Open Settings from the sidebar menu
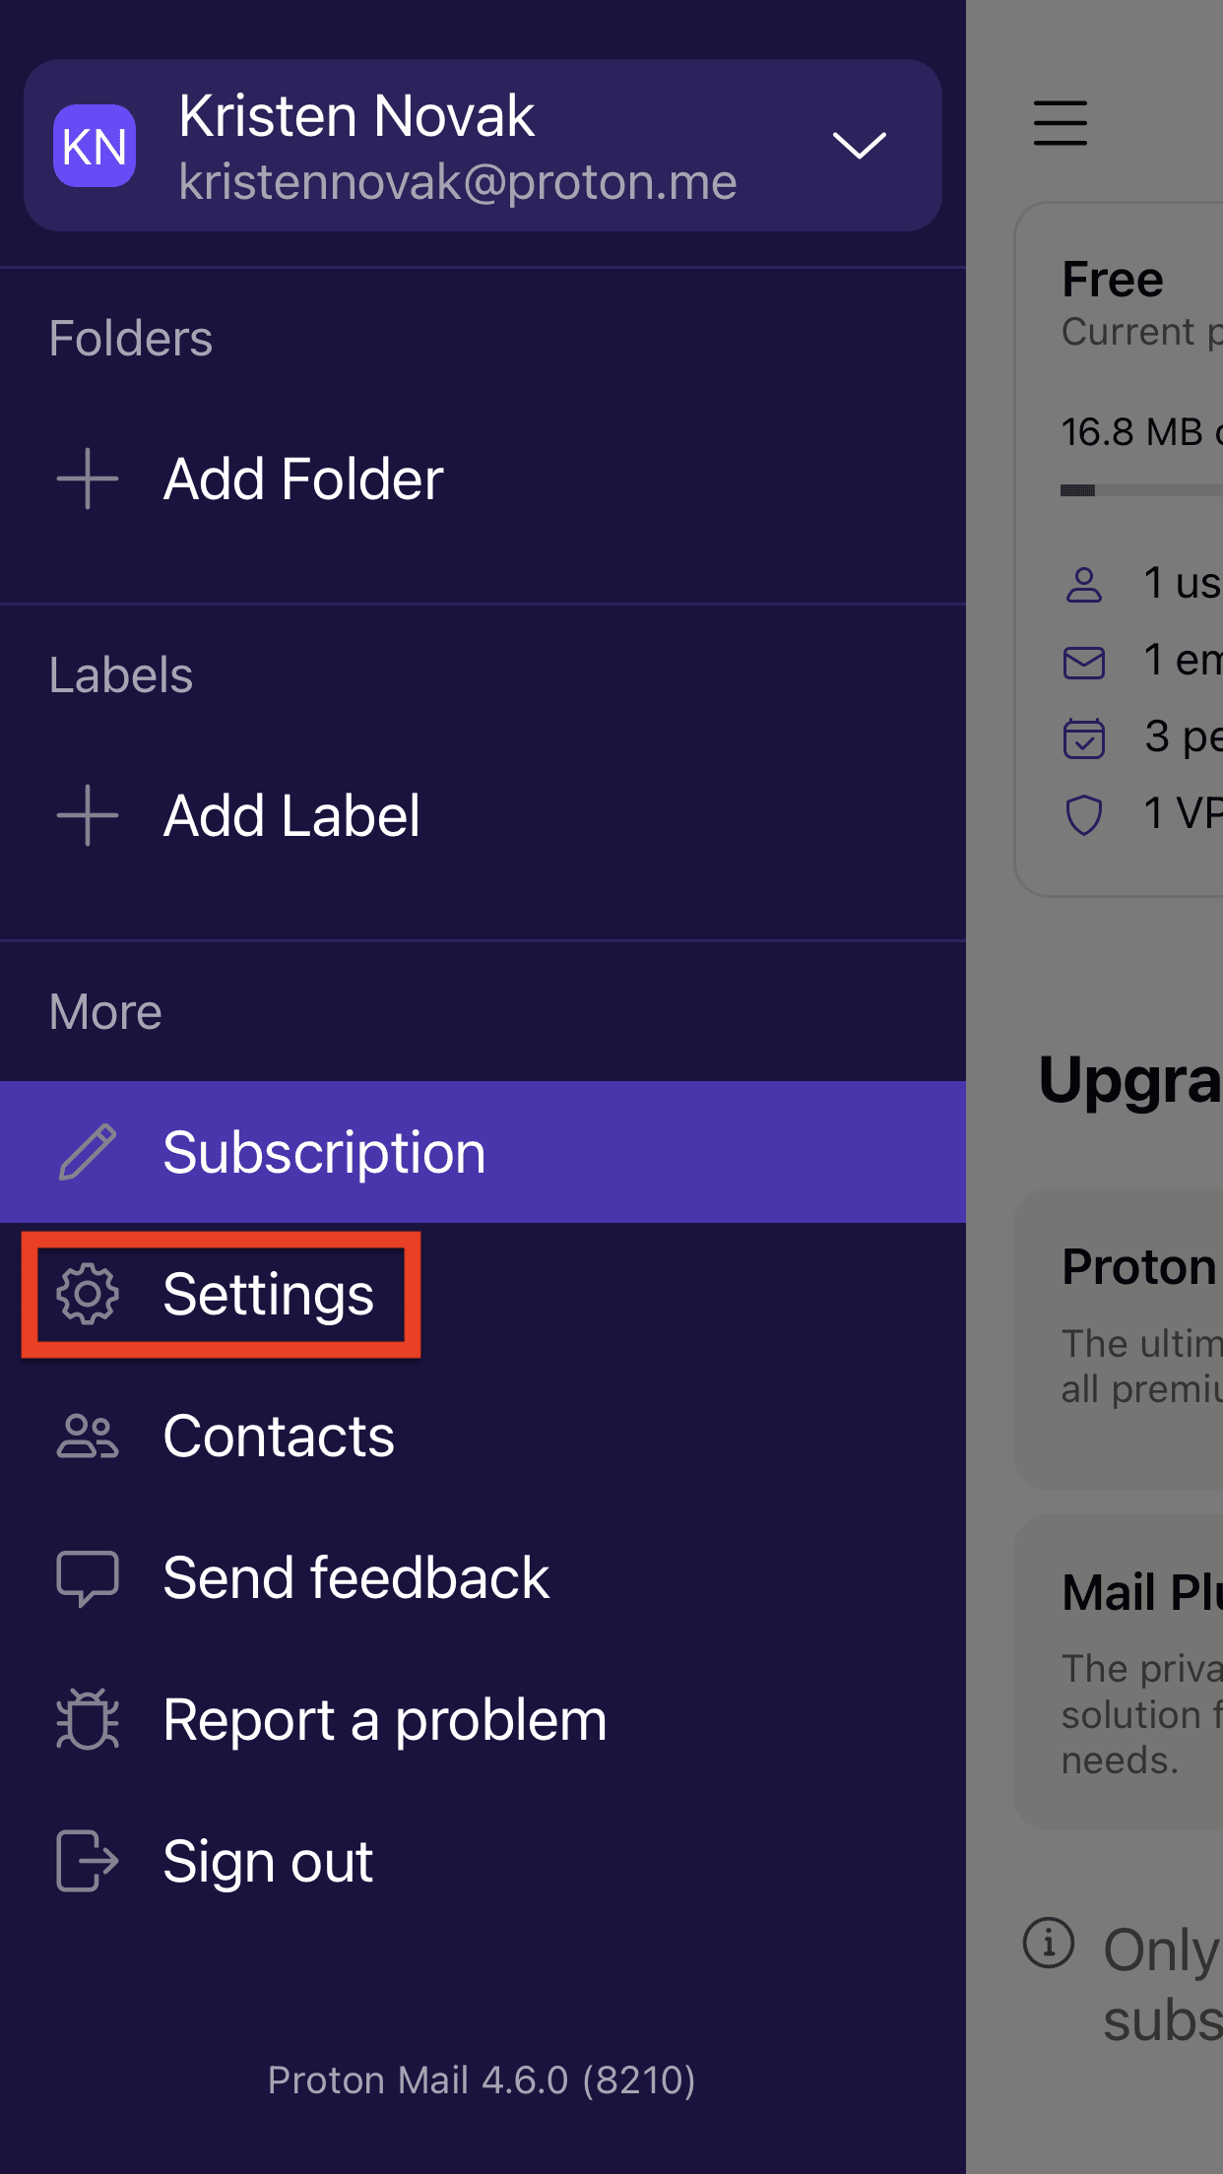 tap(268, 1296)
